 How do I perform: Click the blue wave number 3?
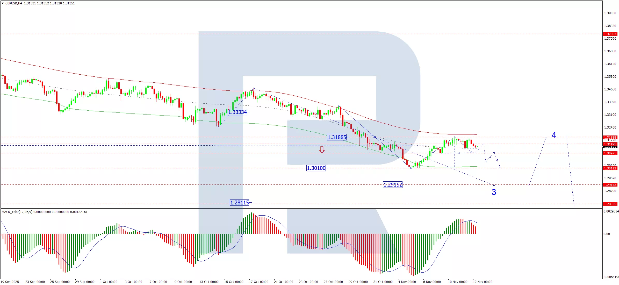click(x=494, y=192)
